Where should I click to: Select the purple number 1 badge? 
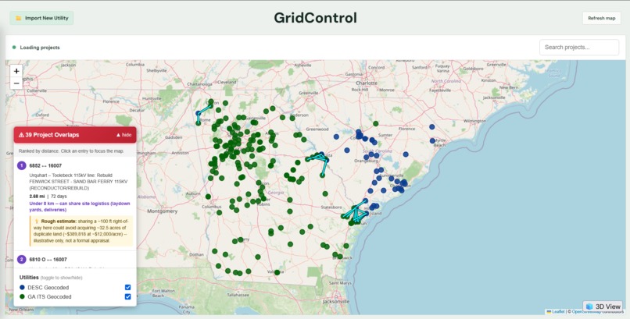(22, 165)
